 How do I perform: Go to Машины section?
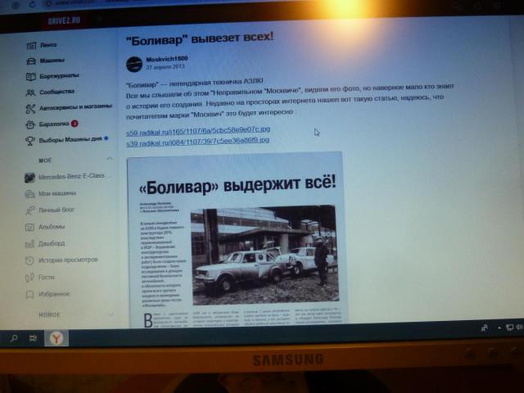coord(49,61)
